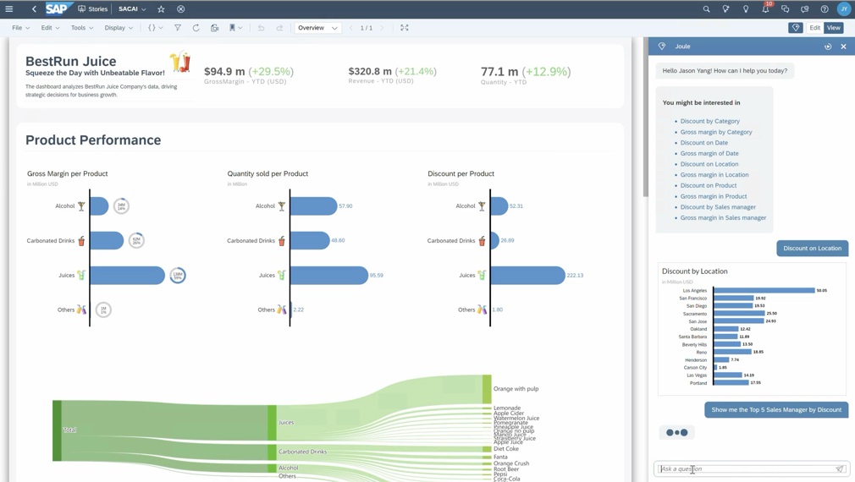Expand the SACAI dropdown chevron
Screen dimensions: 855x482
pyautogui.click(x=143, y=9)
